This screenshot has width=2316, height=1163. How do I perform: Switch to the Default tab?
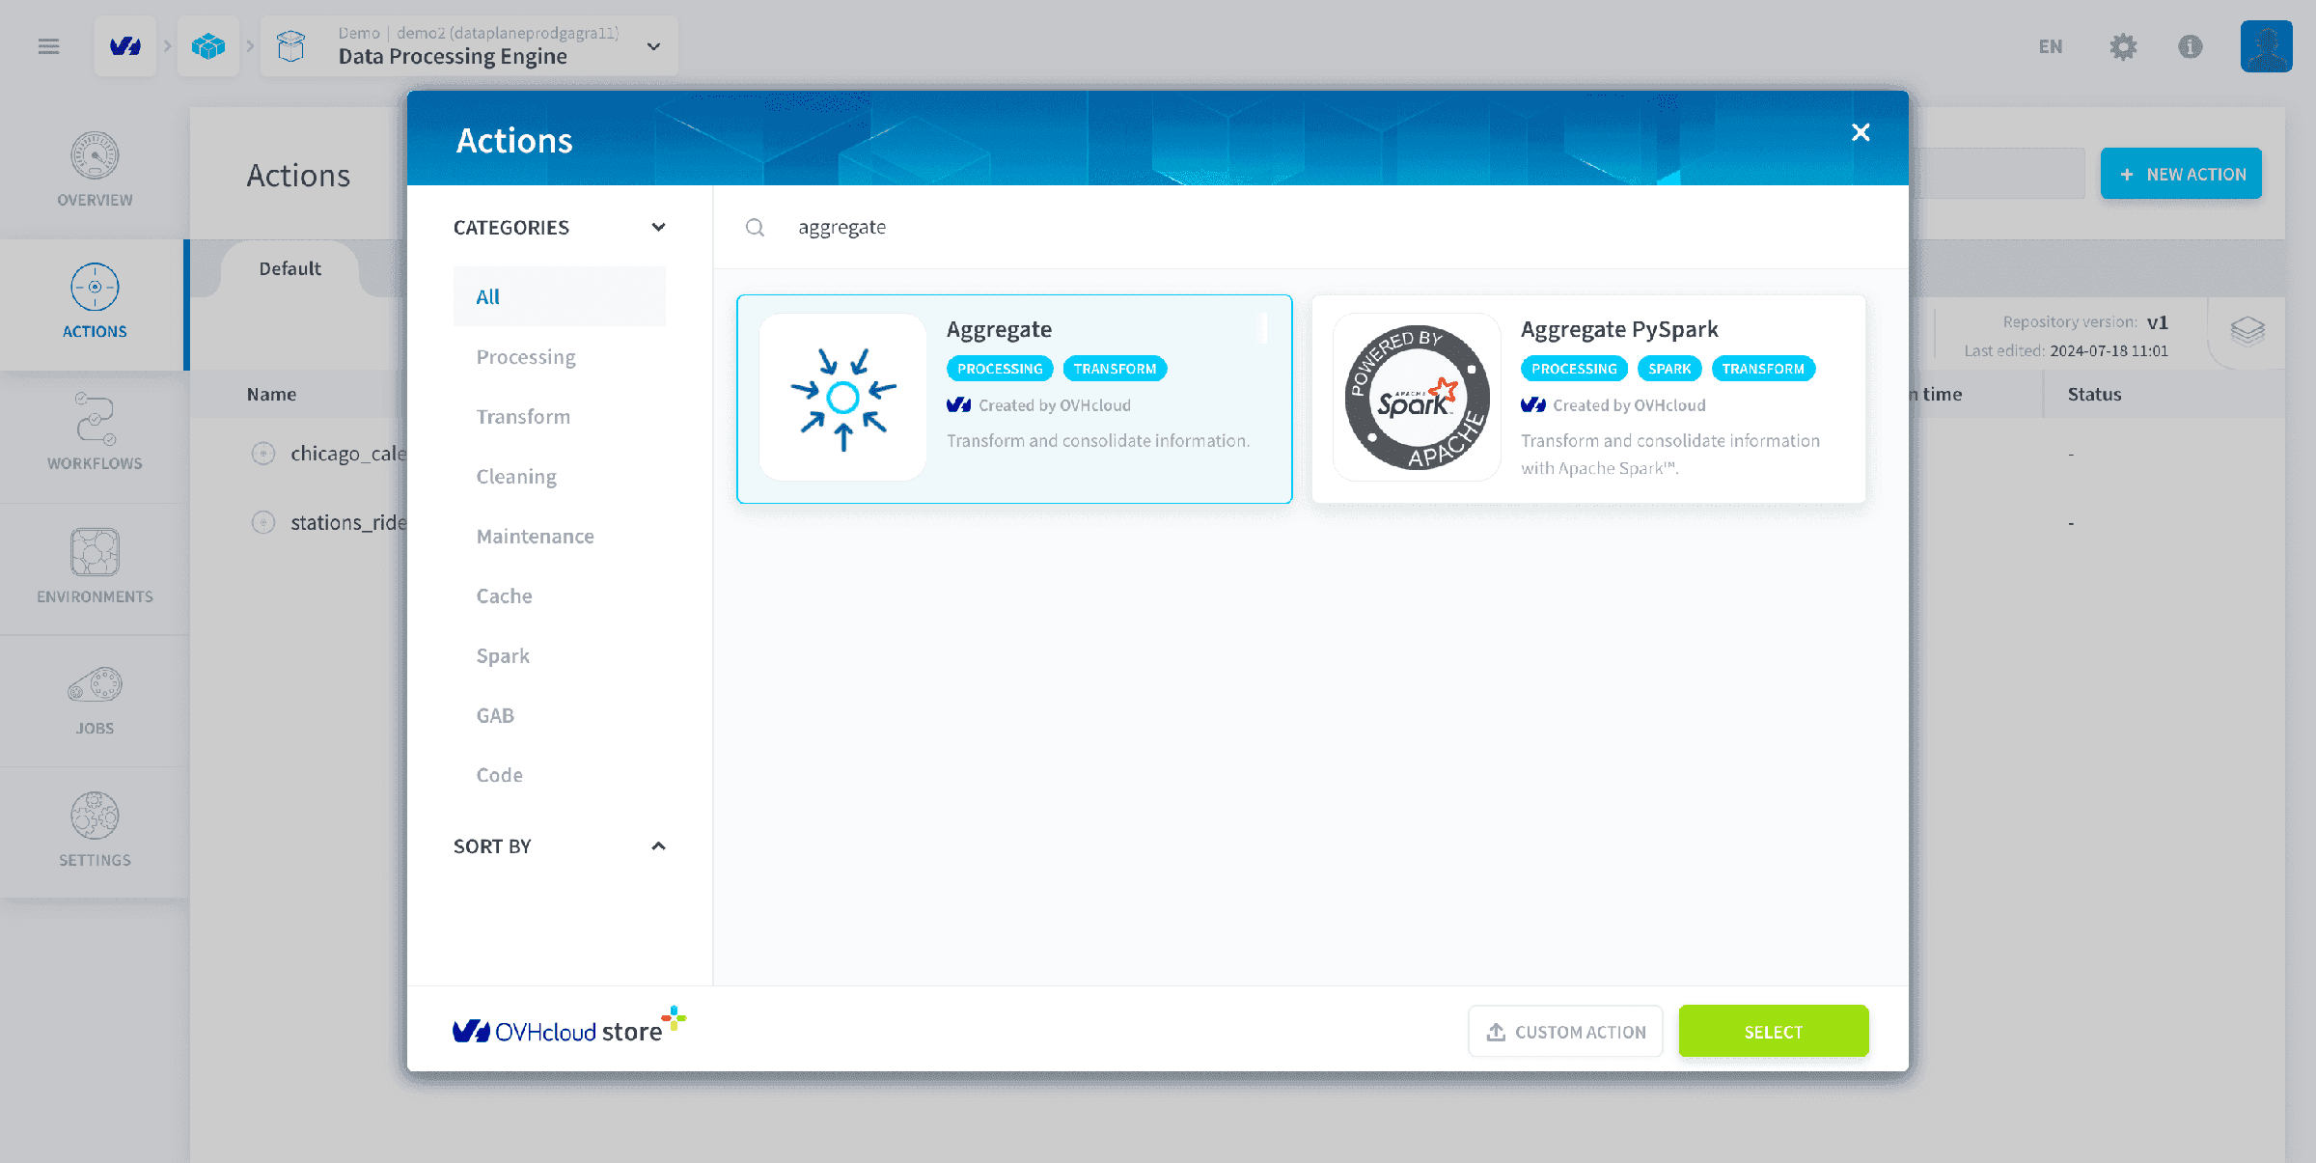pyautogui.click(x=289, y=268)
